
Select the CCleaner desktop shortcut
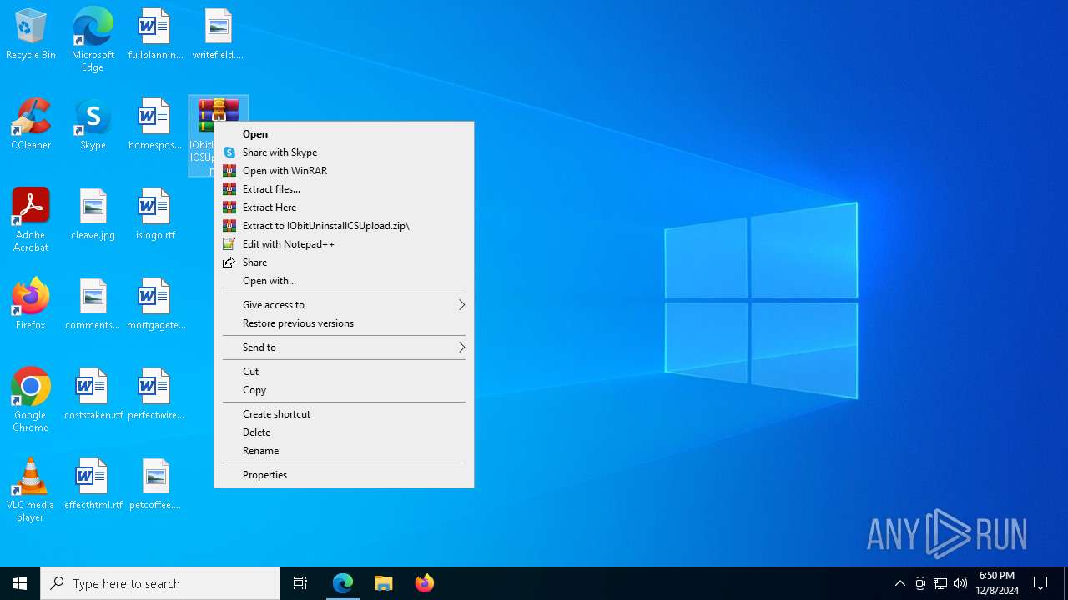click(31, 125)
